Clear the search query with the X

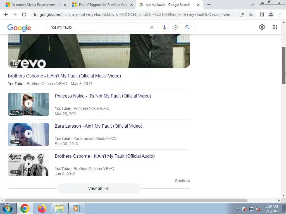click(152, 27)
